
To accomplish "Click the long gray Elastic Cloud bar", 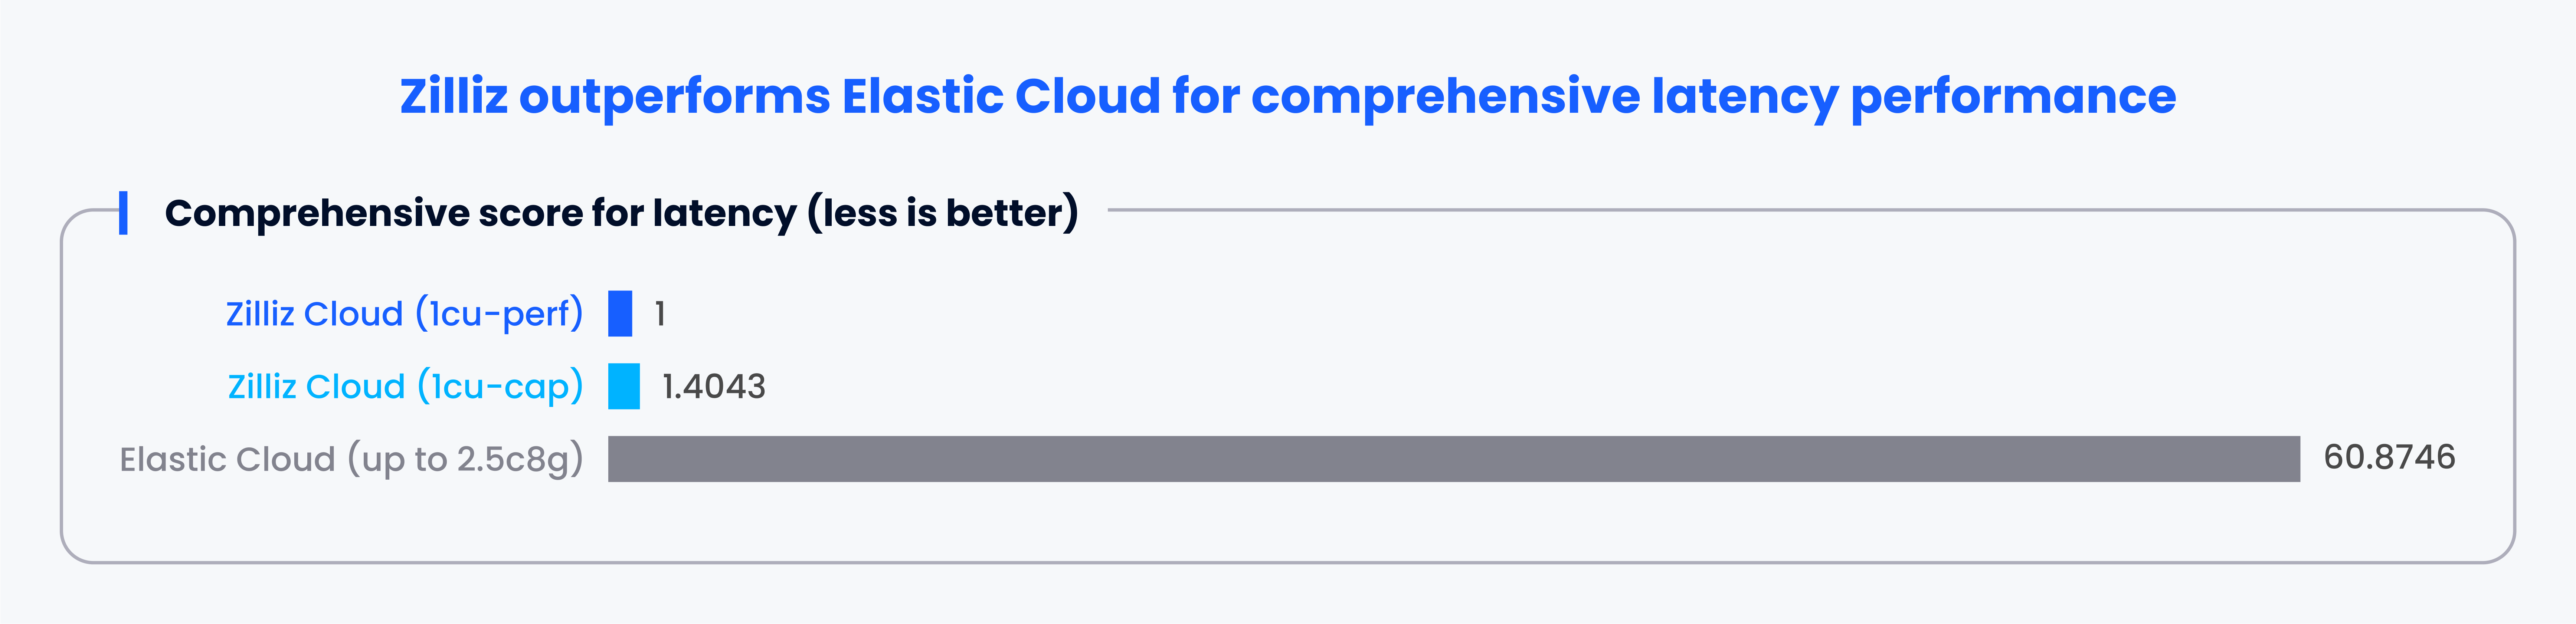I will [x=1453, y=459].
